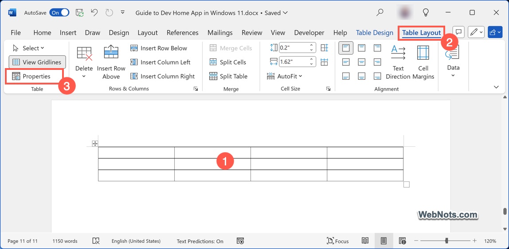
Task: Click Distribute Rows icon
Action: (x=324, y=48)
